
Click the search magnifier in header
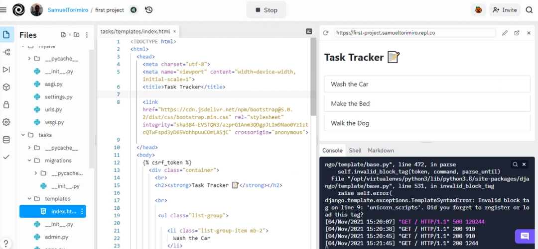point(529,10)
